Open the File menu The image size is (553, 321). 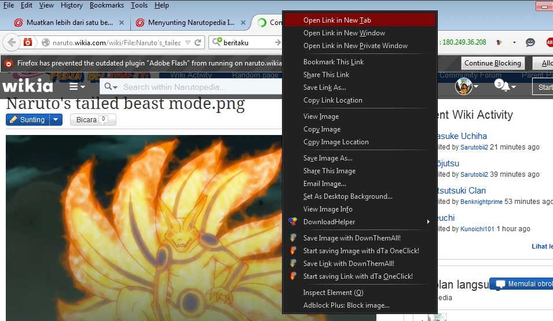pyautogui.click(x=9, y=5)
